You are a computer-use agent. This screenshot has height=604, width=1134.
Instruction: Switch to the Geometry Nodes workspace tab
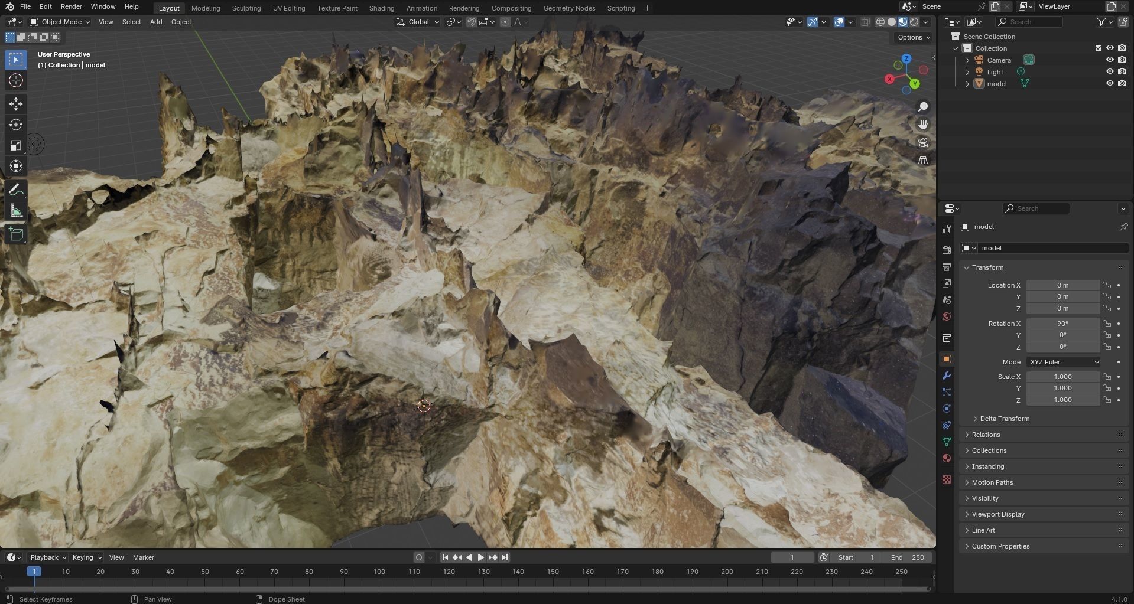point(569,8)
